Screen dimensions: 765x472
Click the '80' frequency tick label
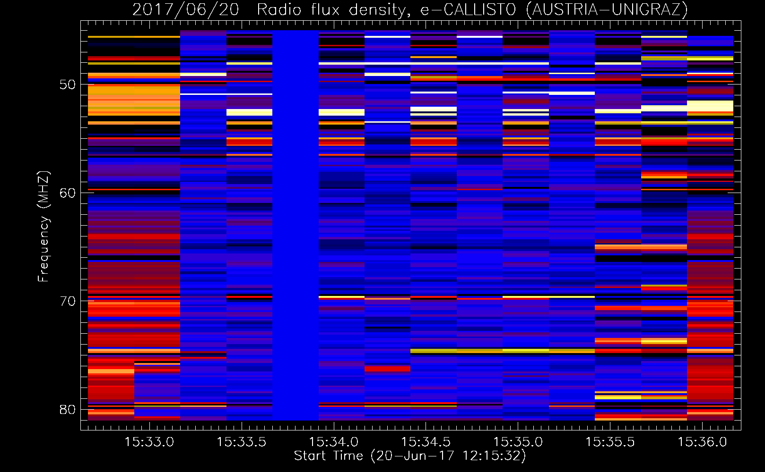[x=68, y=409]
